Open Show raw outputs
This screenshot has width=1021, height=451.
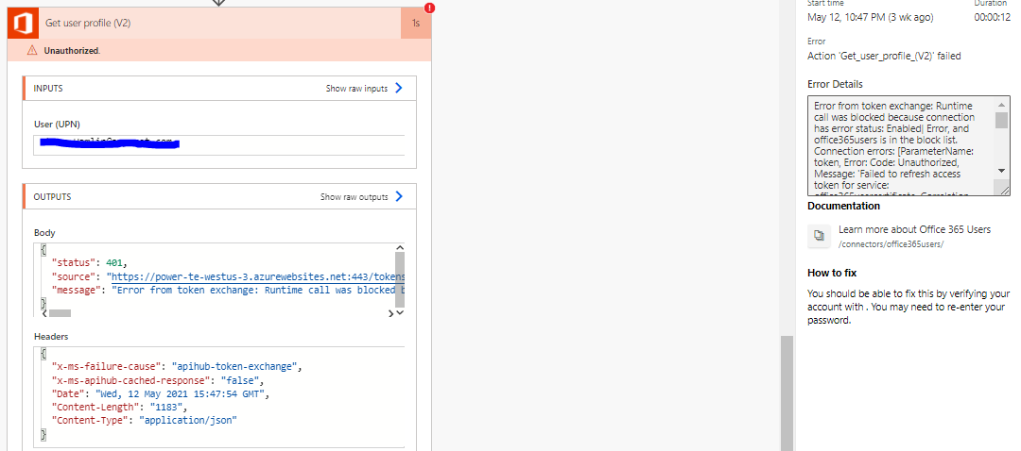tap(355, 197)
